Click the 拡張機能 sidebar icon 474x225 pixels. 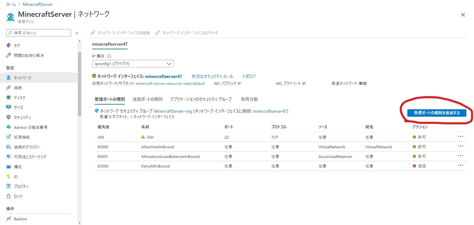[9, 137]
